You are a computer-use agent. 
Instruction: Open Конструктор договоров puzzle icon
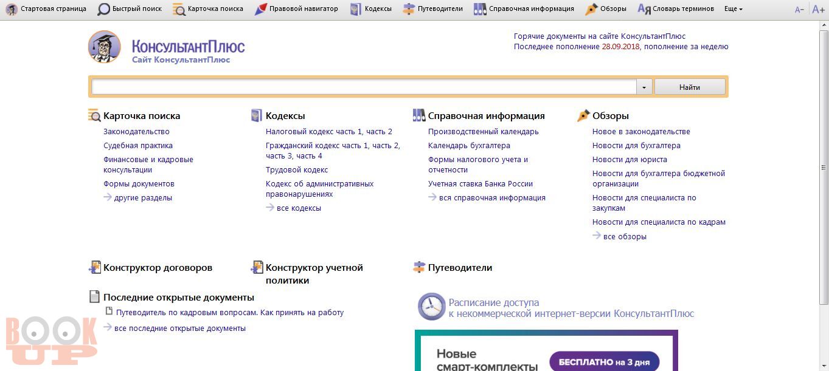94,267
